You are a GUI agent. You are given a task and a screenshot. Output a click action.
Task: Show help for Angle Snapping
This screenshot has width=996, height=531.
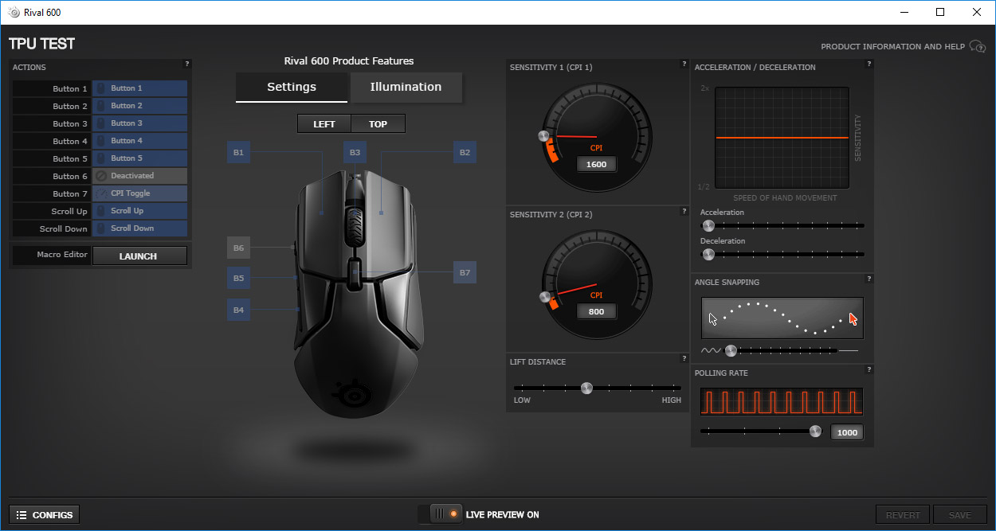[x=869, y=279]
